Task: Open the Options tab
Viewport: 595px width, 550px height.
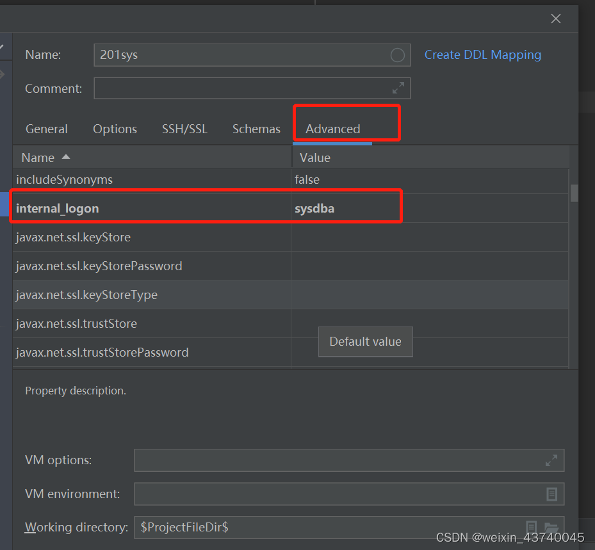Action: [x=115, y=129]
